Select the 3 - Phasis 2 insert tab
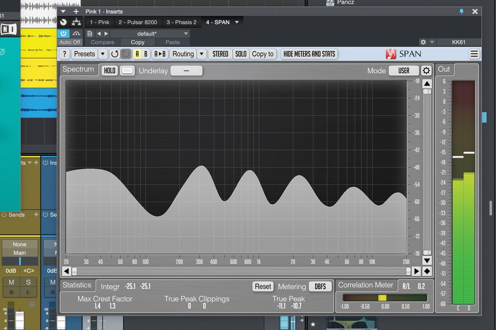This screenshot has width=496, height=330. pyautogui.click(x=182, y=22)
